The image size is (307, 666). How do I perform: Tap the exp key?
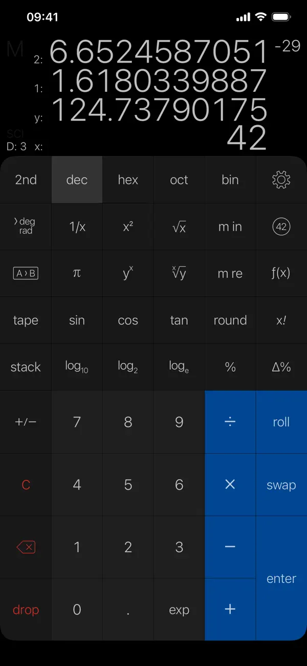pyautogui.click(x=179, y=609)
